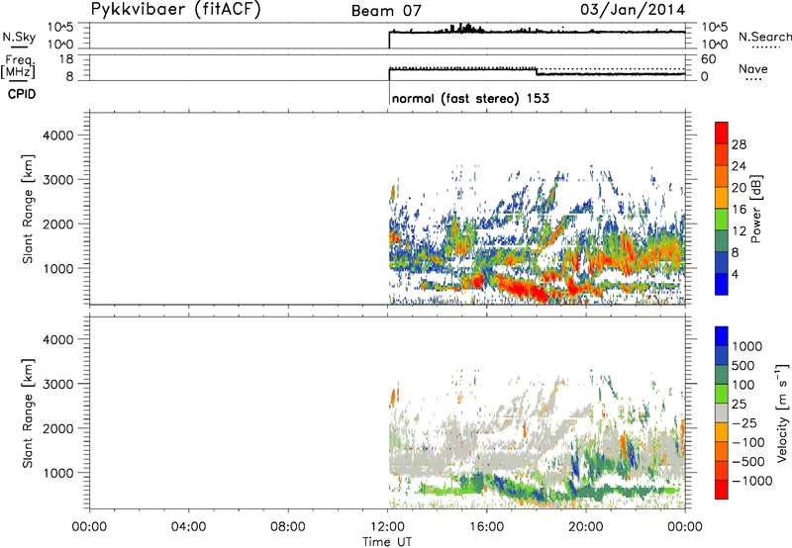Click the 12 label on Power colorbar
The width and height of the screenshot is (792, 548).
[739, 231]
